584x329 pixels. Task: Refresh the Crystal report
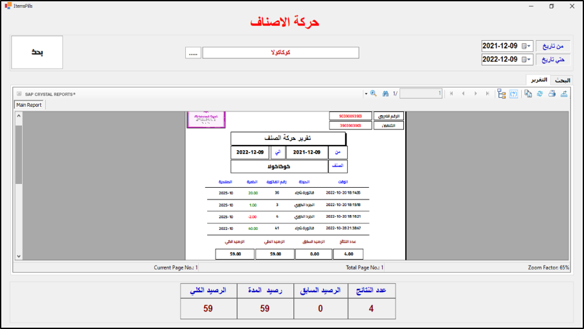point(540,94)
